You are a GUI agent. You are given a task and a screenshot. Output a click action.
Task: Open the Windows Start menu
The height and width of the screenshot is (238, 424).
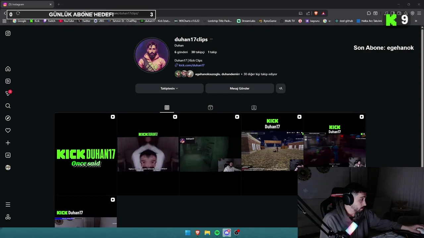pos(188,233)
